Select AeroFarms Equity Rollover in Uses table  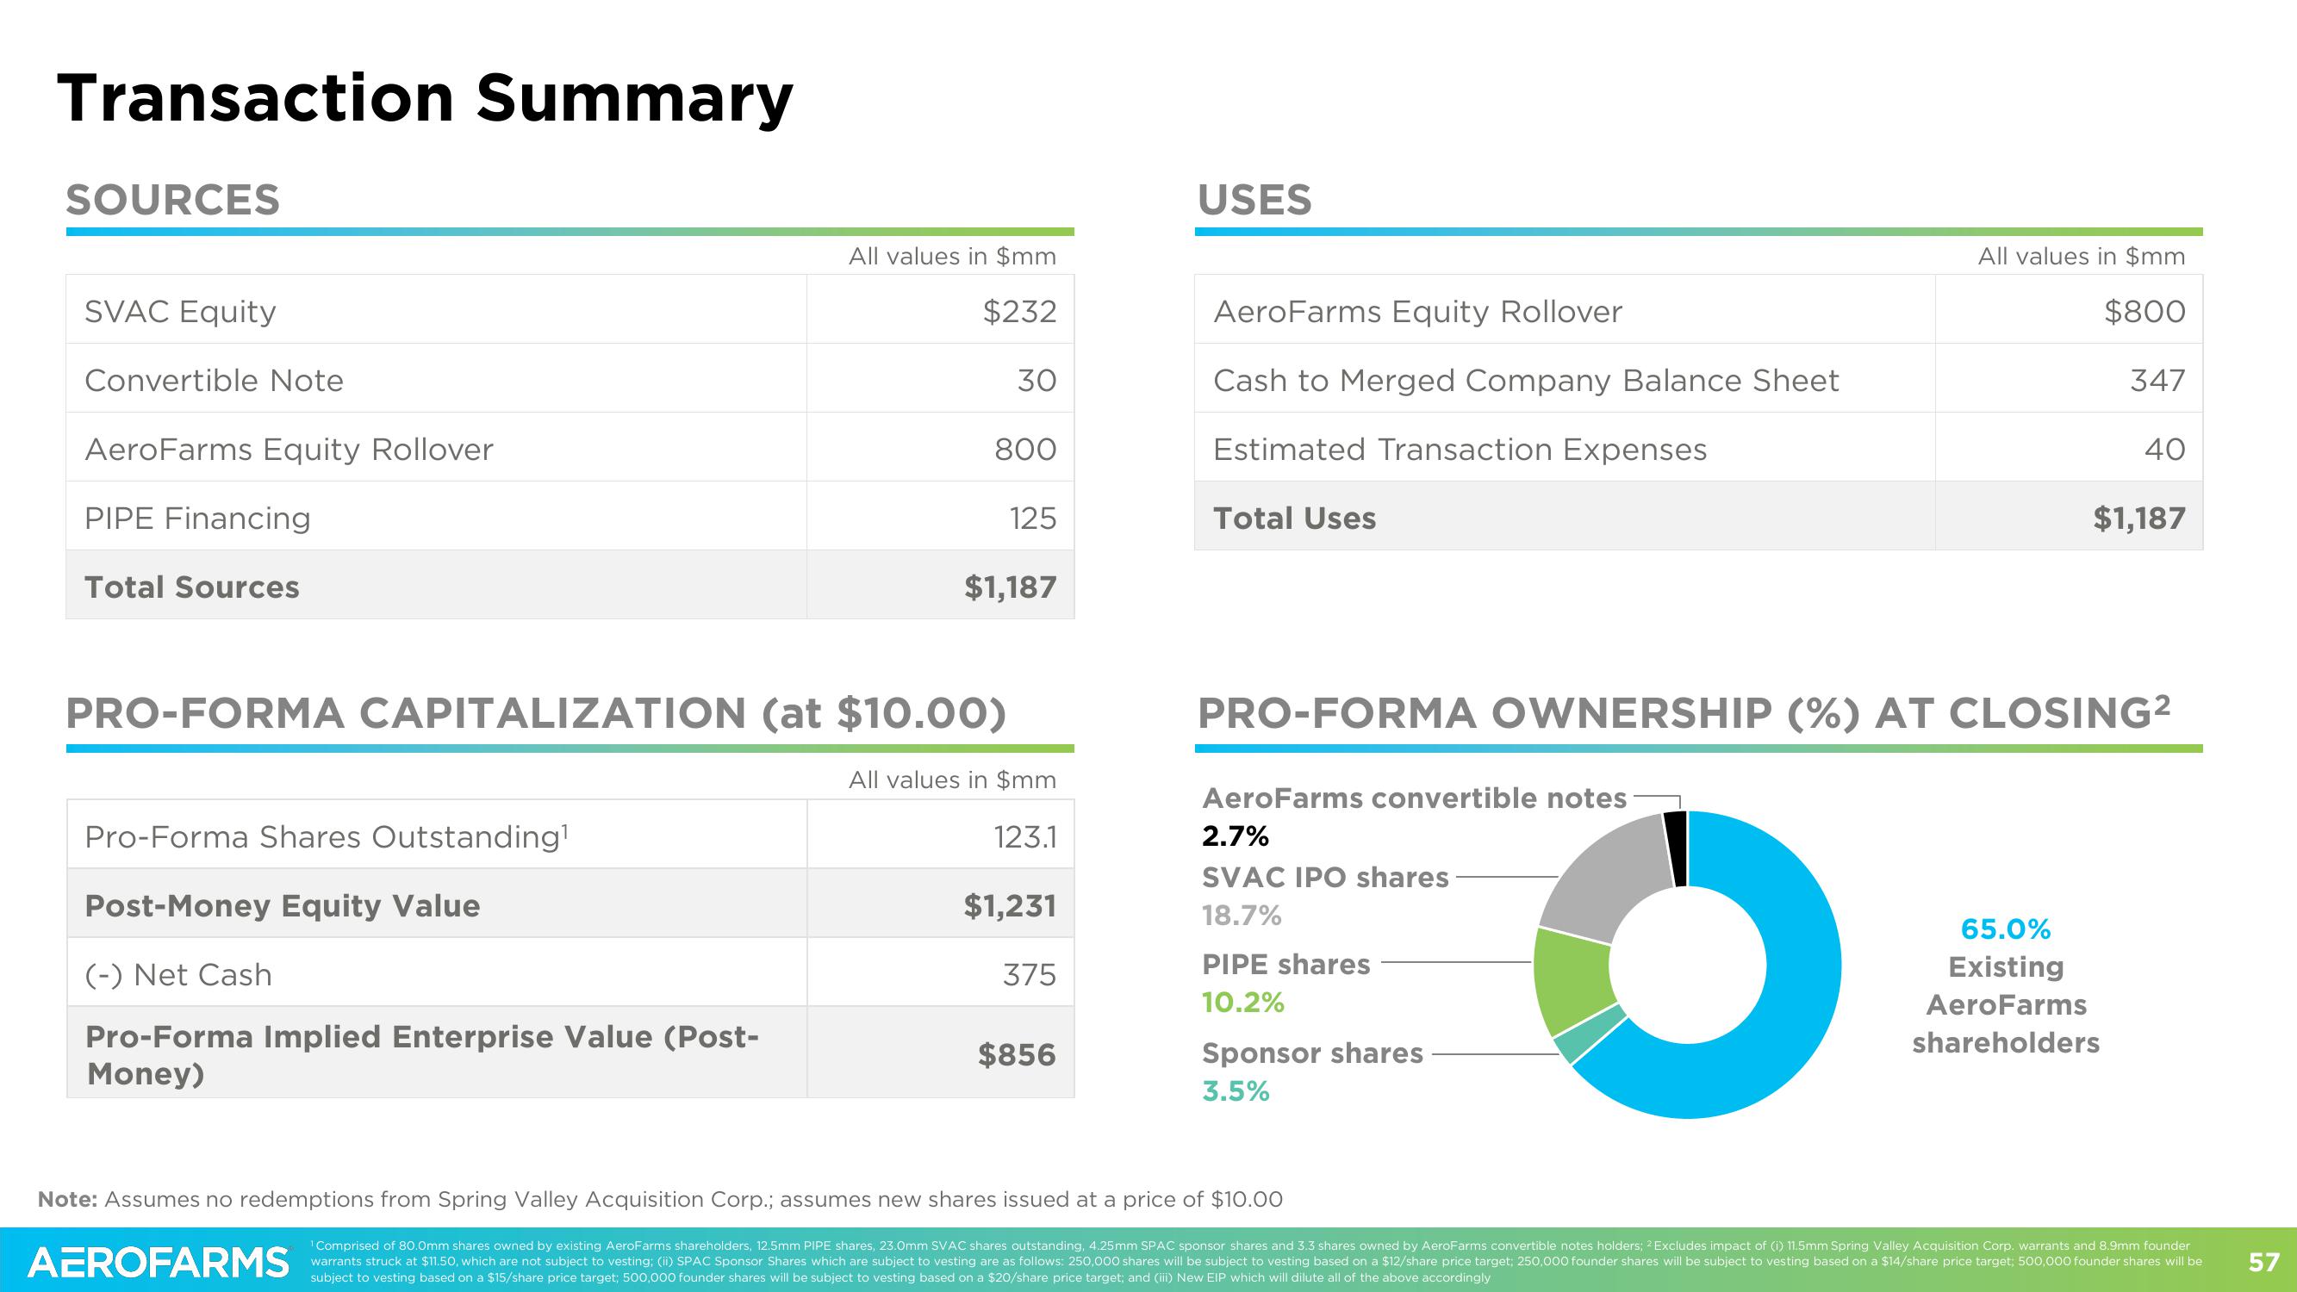(x=1418, y=311)
